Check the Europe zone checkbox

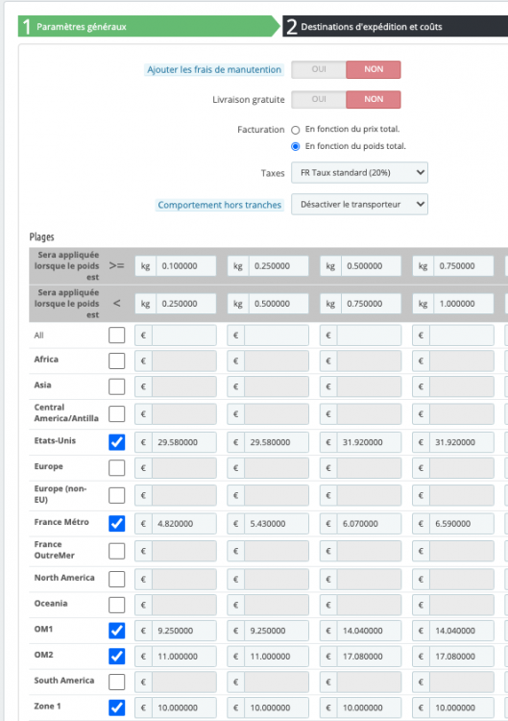point(116,468)
